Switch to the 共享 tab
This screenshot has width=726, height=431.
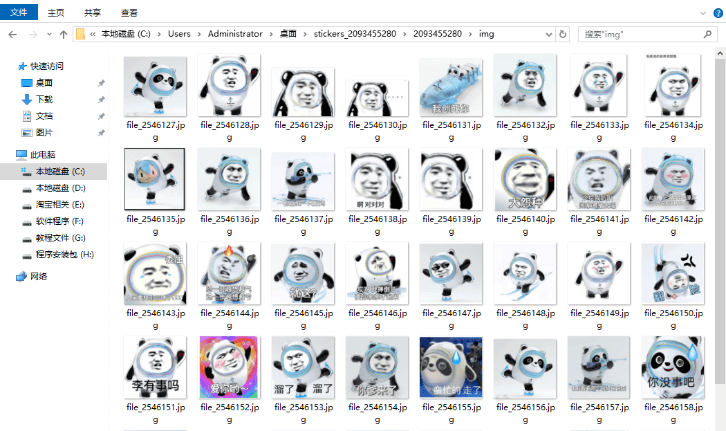tap(92, 12)
